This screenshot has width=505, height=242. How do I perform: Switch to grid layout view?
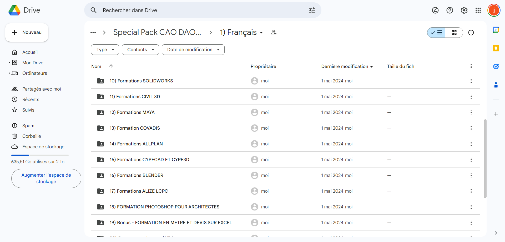click(454, 33)
